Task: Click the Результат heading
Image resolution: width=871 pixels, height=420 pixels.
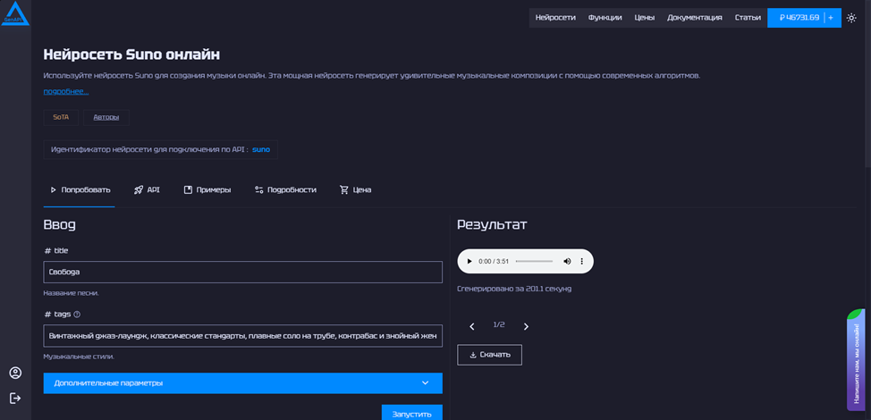Action: (492, 225)
